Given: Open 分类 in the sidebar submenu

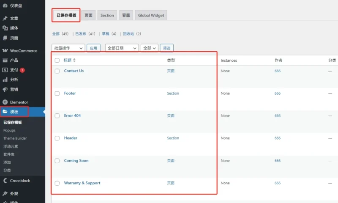Looking at the screenshot, I should coord(7,170).
